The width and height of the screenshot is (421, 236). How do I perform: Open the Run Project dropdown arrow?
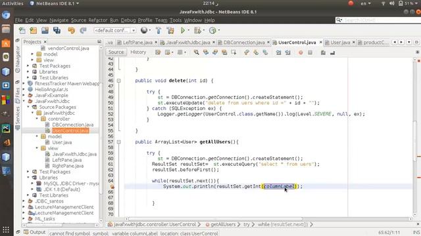[189, 30]
